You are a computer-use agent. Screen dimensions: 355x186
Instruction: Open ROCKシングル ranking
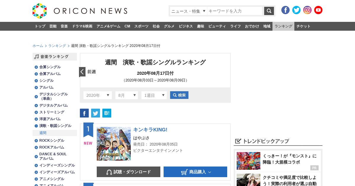tap(52, 141)
